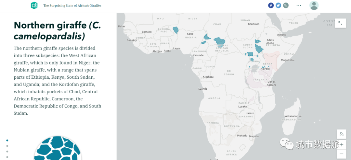Click the Mogadishu city label
This screenshot has height=160, width=351.
click(288, 60)
